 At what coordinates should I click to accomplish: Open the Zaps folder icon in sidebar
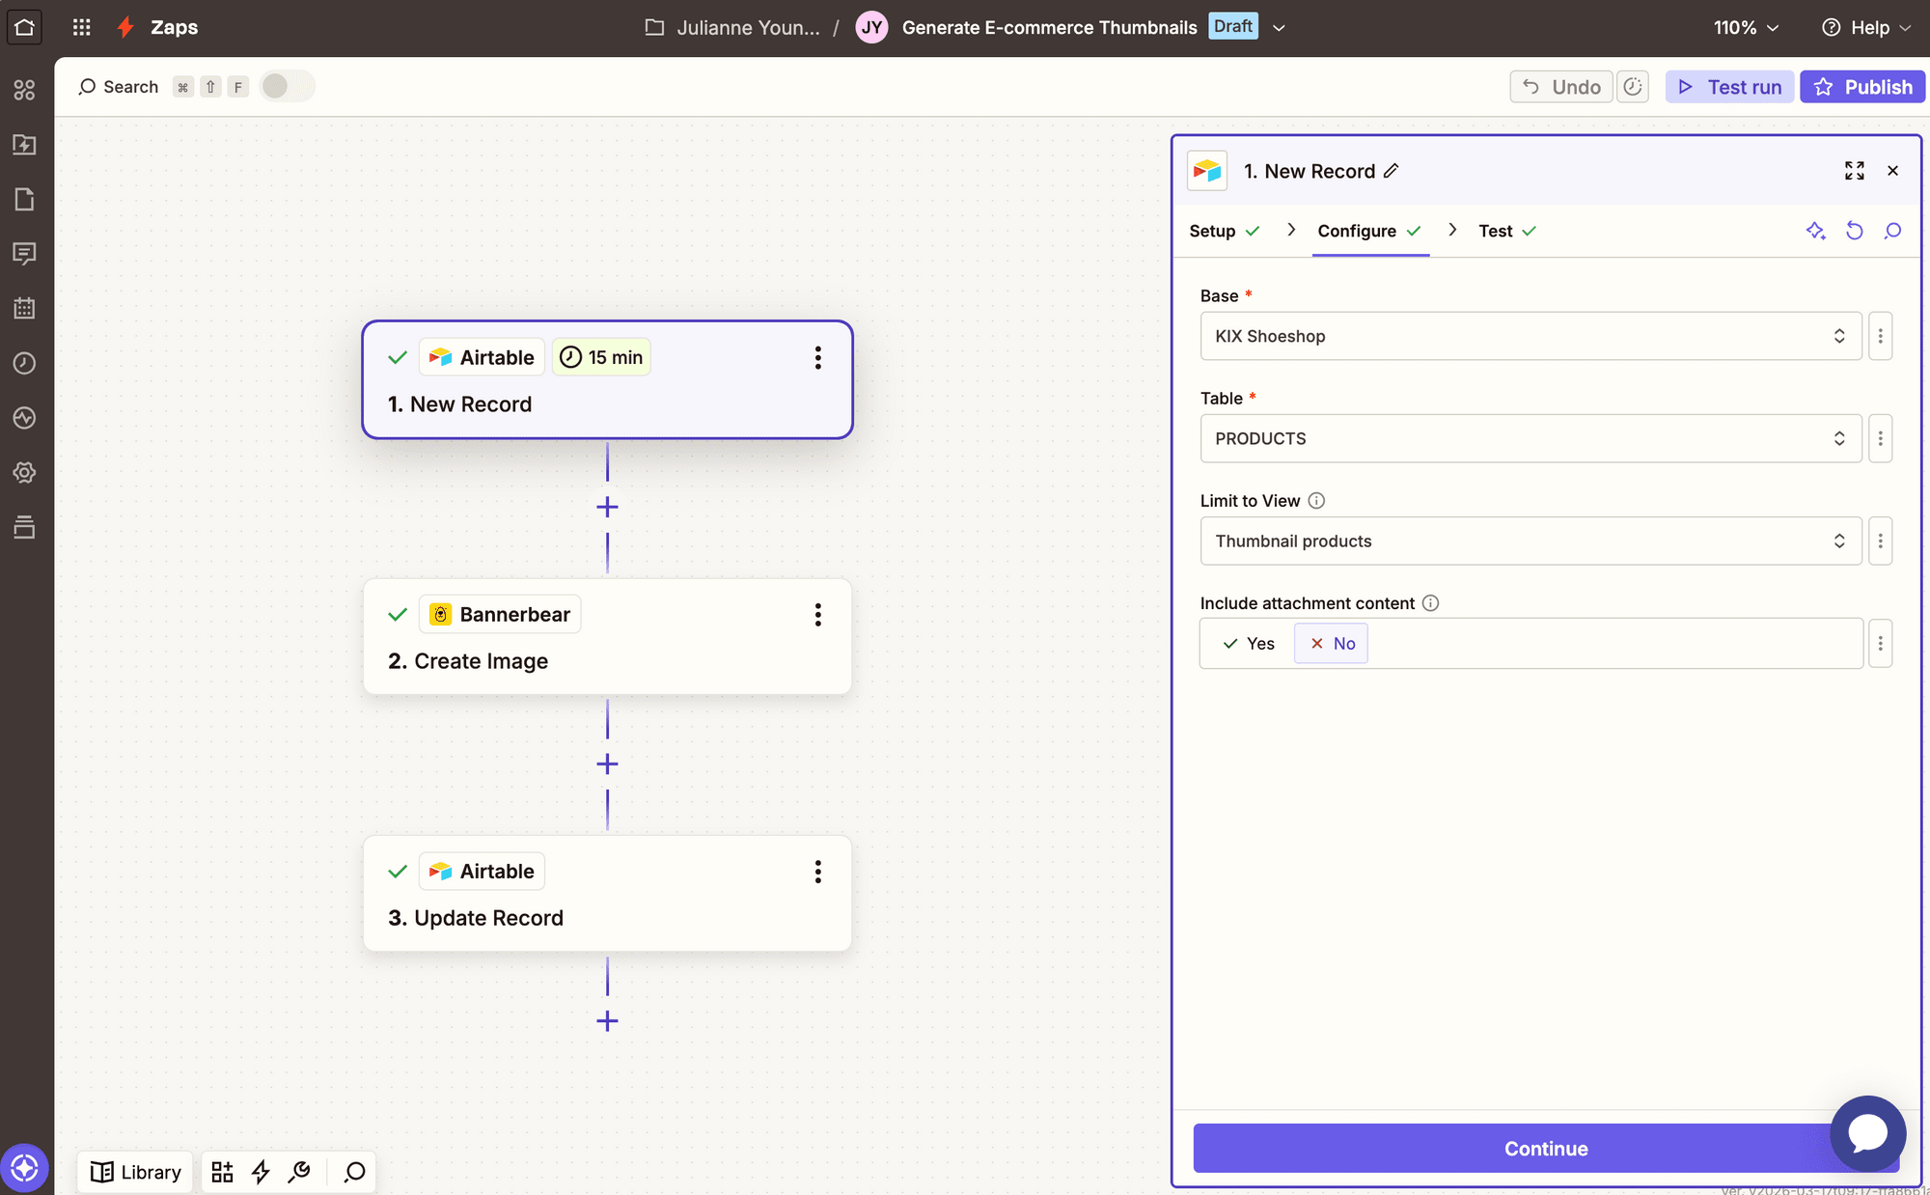click(25, 145)
